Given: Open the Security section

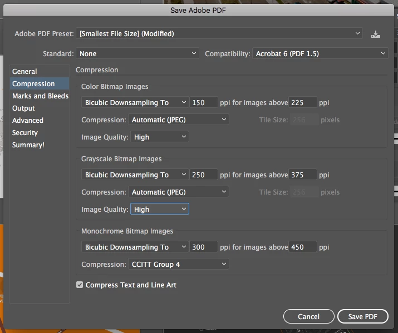Looking at the screenshot, I should coord(40,132).
